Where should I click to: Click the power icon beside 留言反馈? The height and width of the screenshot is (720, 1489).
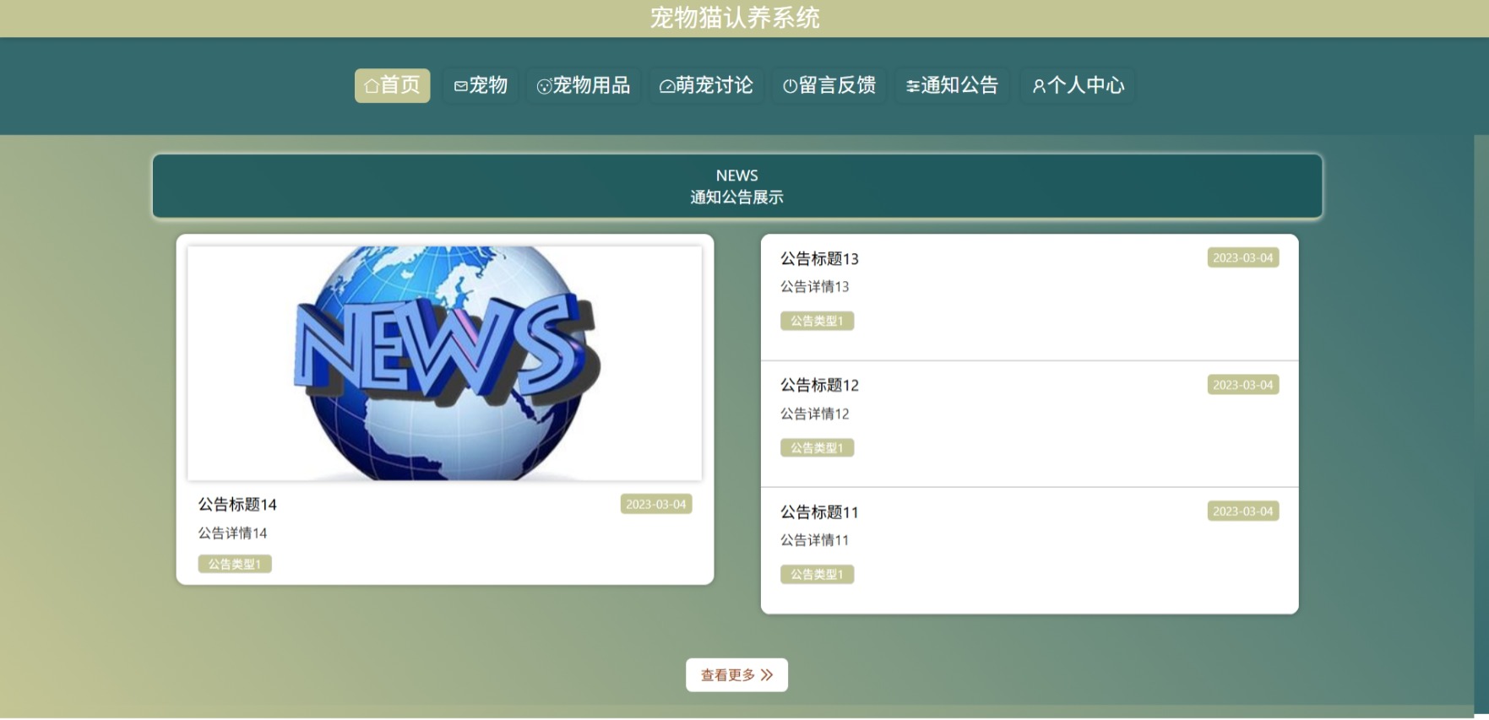click(x=790, y=86)
